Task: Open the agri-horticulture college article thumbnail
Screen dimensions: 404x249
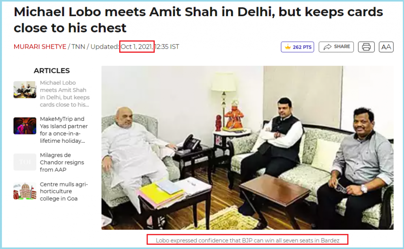Action: (x=25, y=191)
